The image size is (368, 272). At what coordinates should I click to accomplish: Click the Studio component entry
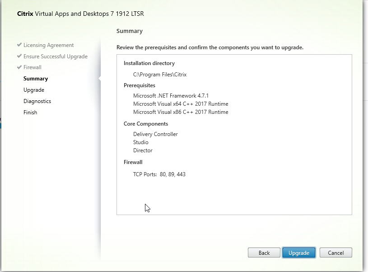(140, 142)
